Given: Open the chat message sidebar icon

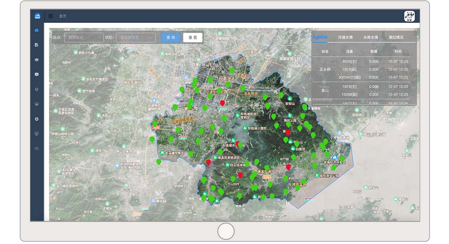Looking at the screenshot, I should tap(37, 75).
